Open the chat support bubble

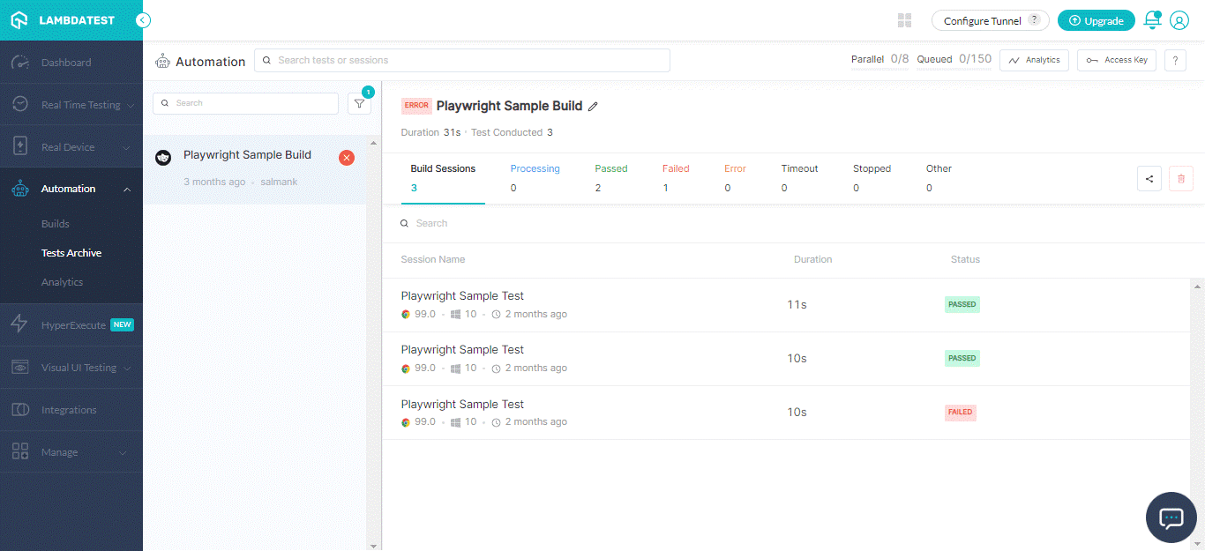coord(1171,517)
